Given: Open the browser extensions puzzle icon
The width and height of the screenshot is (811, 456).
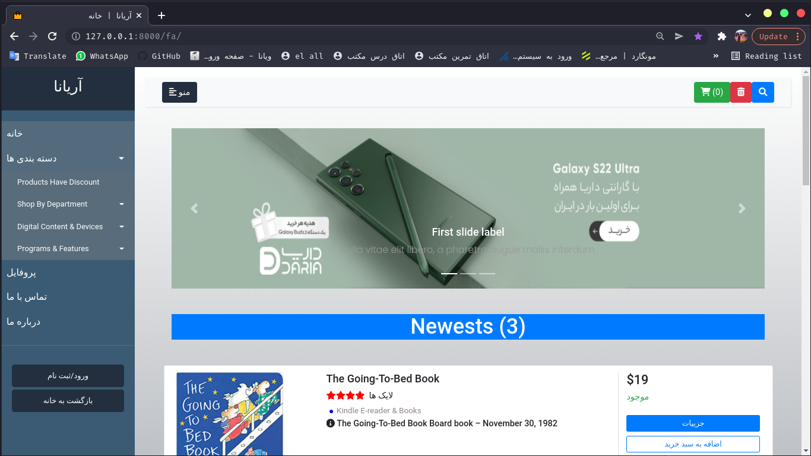Looking at the screenshot, I should point(722,36).
